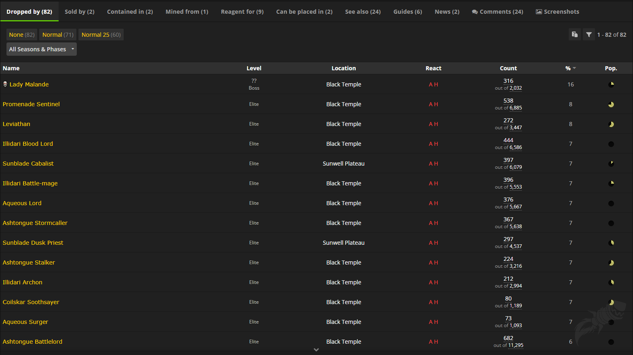Click Promenade Sentinel popularity pie icon
The image size is (633, 355).
pyautogui.click(x=611, y=104)
